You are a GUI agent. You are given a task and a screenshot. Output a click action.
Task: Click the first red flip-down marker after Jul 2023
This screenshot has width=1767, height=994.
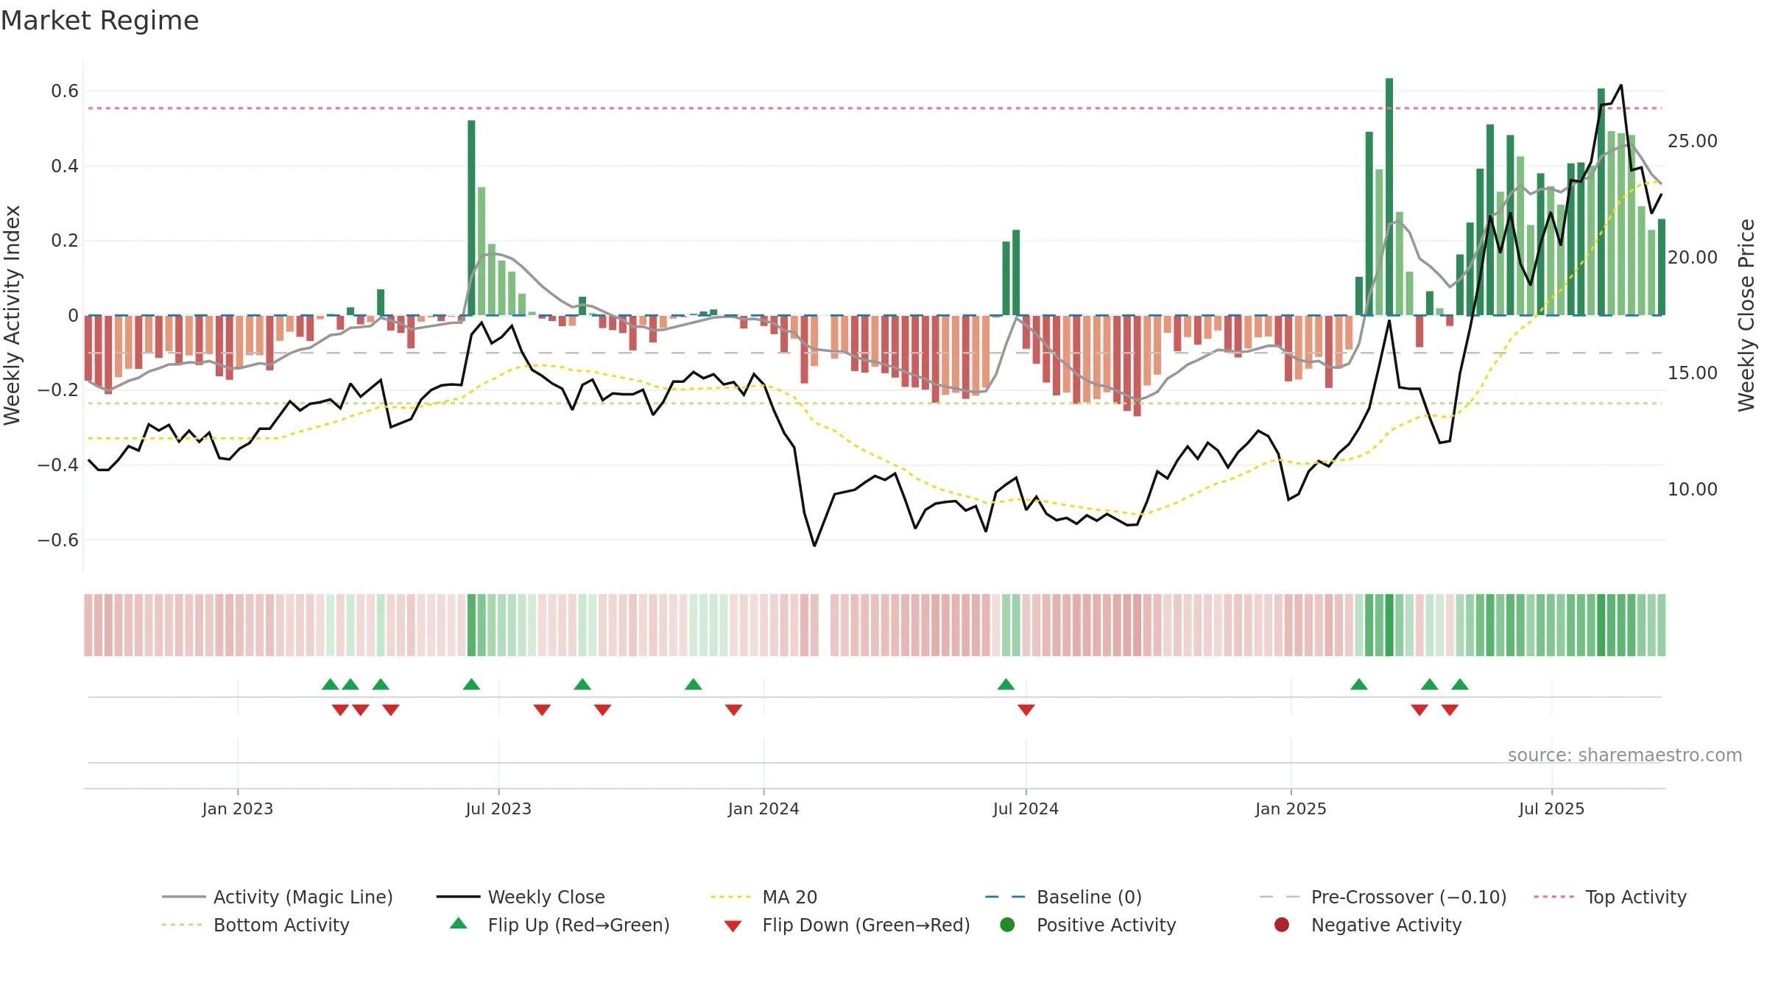[x=542, y=710]
